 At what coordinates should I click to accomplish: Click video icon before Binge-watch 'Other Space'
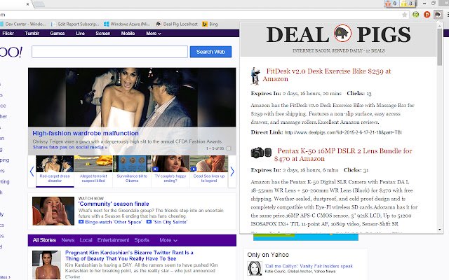[x=81, y=222]
